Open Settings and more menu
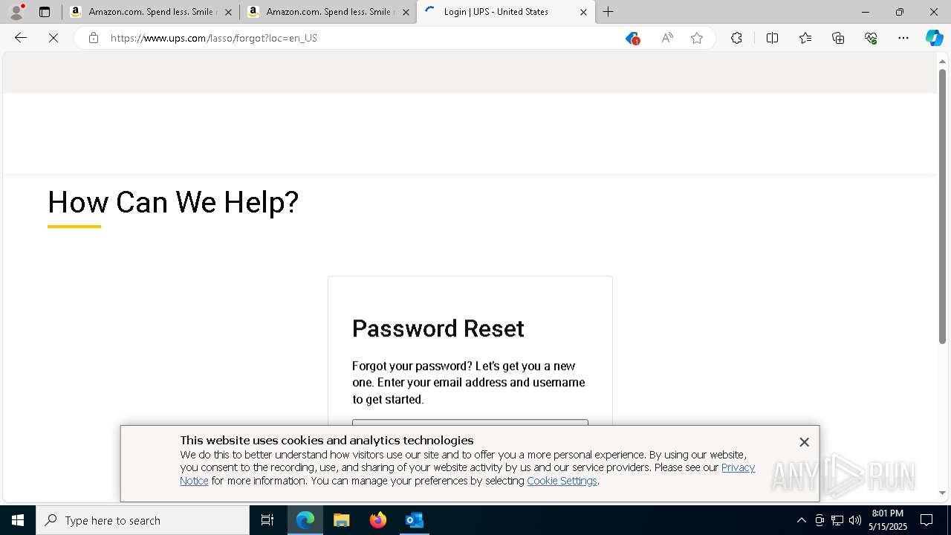The width and height of the screenshot is (951, 535). click(x=903, y=38)
